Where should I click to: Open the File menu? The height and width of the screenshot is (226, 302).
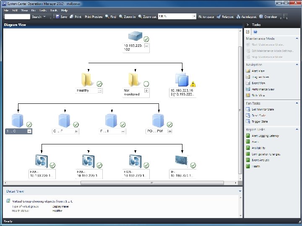pyautogui.click(x=6, y=10)
